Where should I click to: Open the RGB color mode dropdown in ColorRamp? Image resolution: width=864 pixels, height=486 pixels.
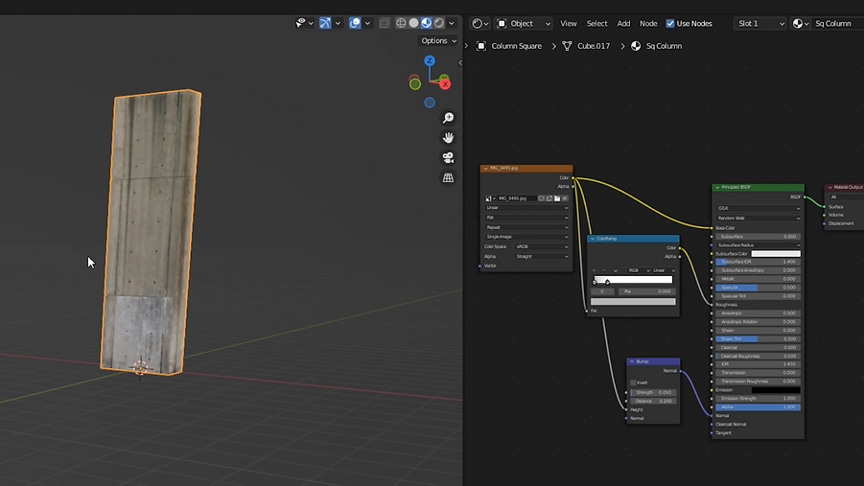tap(639, 270)
